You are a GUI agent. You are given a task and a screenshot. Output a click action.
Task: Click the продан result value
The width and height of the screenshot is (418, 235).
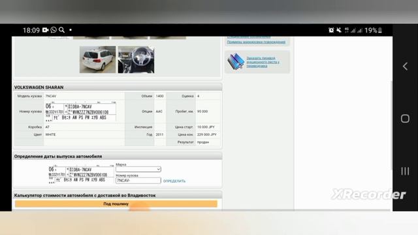tap(203, 142)
